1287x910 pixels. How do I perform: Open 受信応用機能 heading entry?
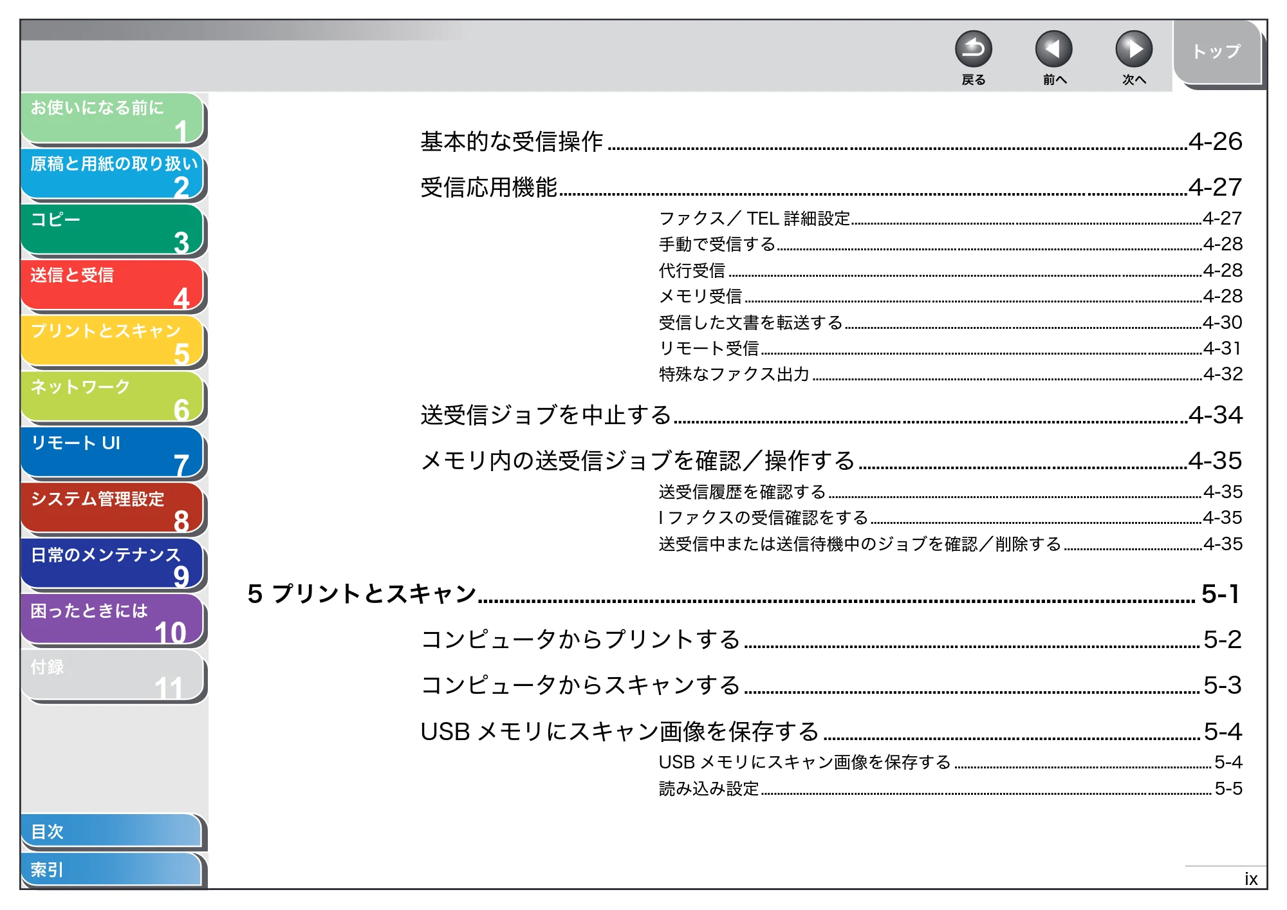point(831,187)
